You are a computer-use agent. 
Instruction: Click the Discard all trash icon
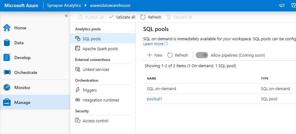click(x=169, y=17)
